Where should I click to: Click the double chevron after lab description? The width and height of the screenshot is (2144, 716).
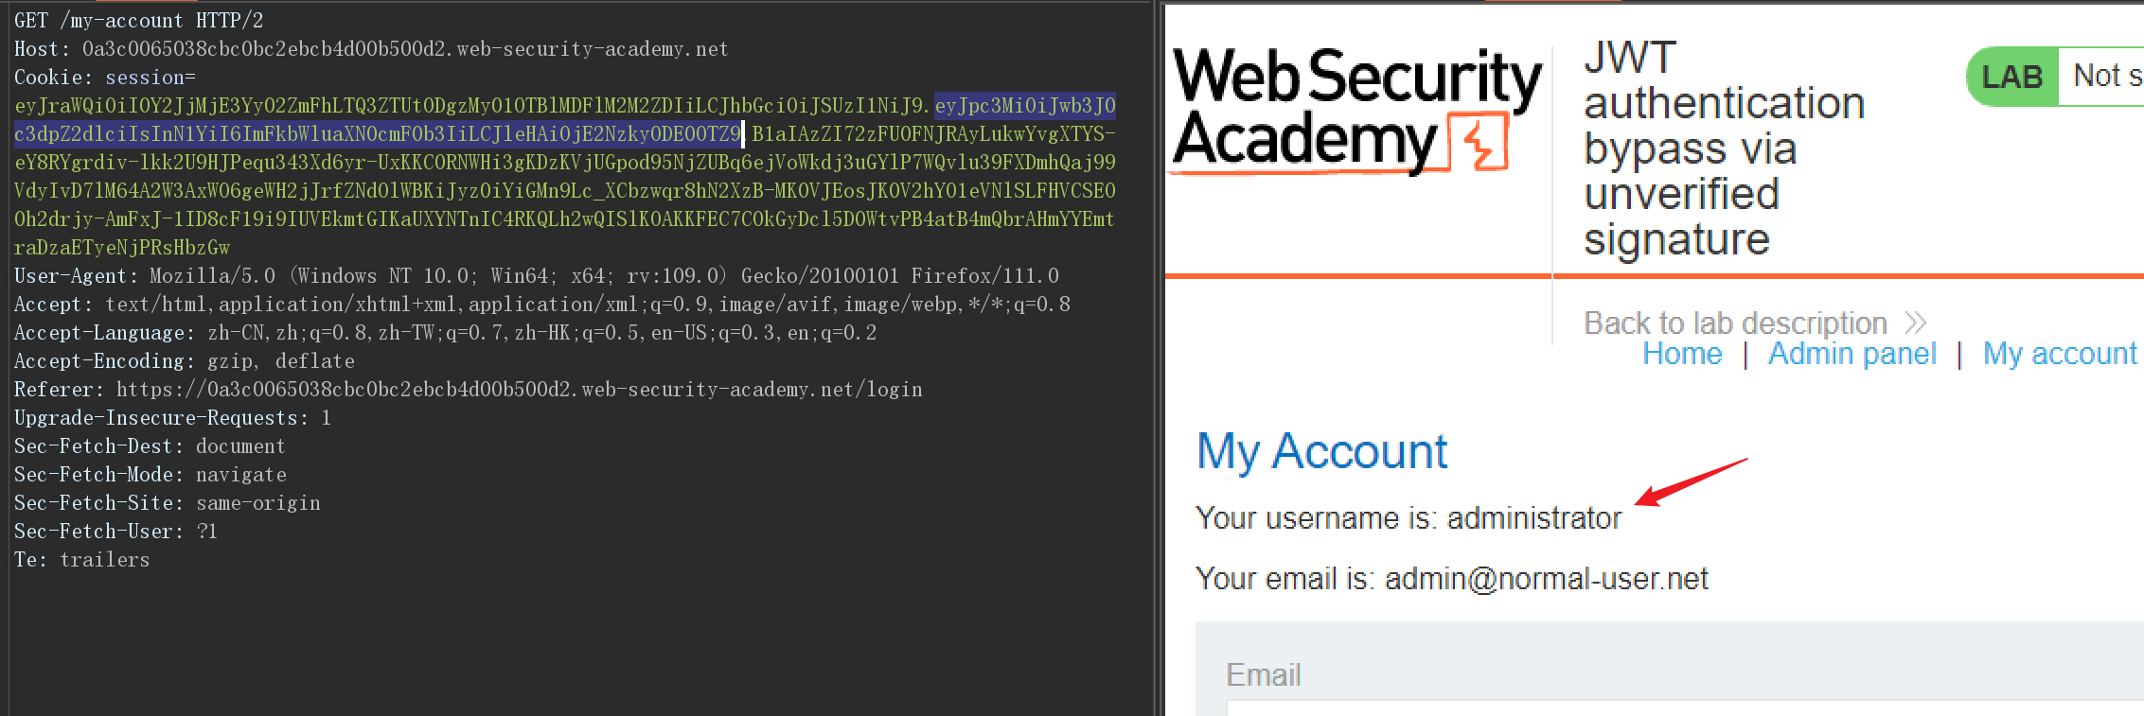click(1916, 323)
